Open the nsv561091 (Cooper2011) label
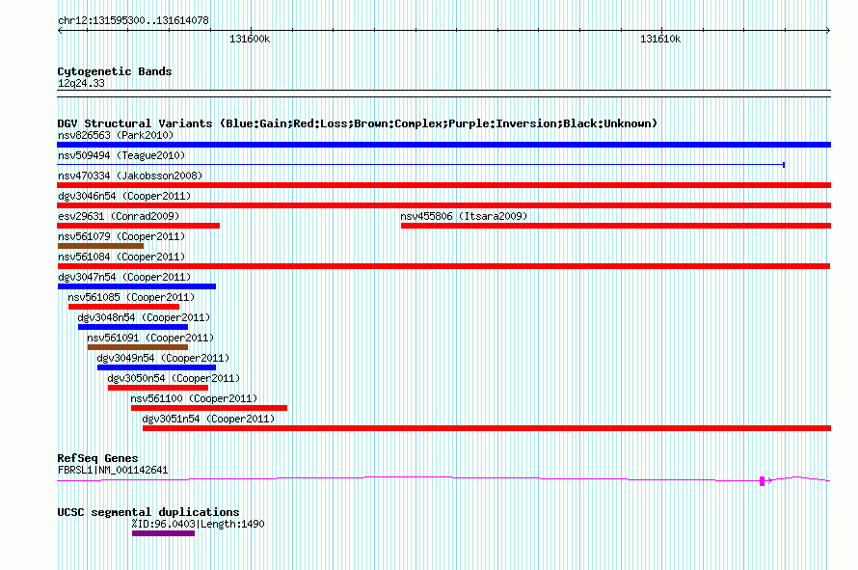The image size is (858, 570). (150, 338)
